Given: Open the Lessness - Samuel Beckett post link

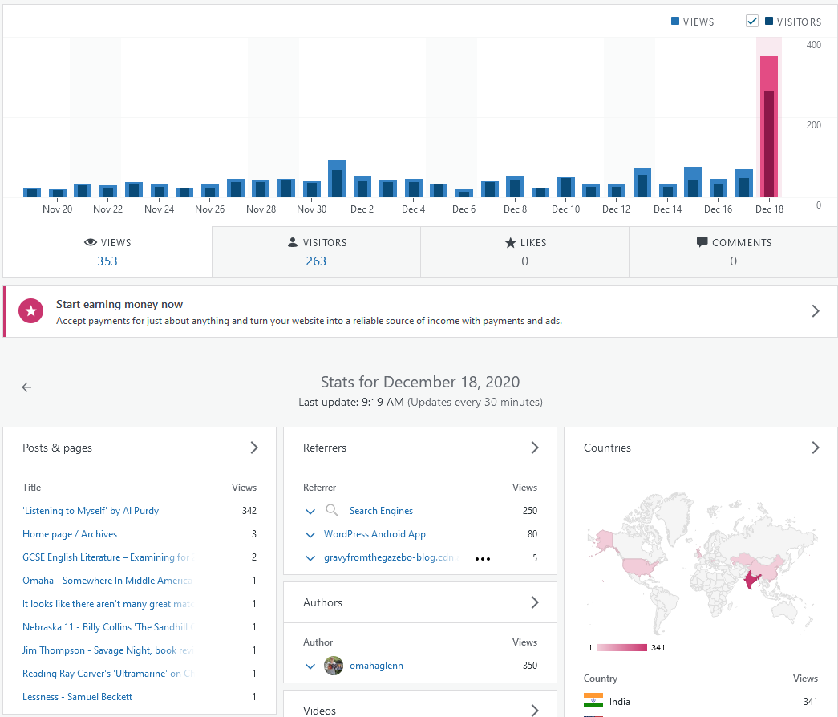Looking at the screenshot, I should (x=77, y=697).
